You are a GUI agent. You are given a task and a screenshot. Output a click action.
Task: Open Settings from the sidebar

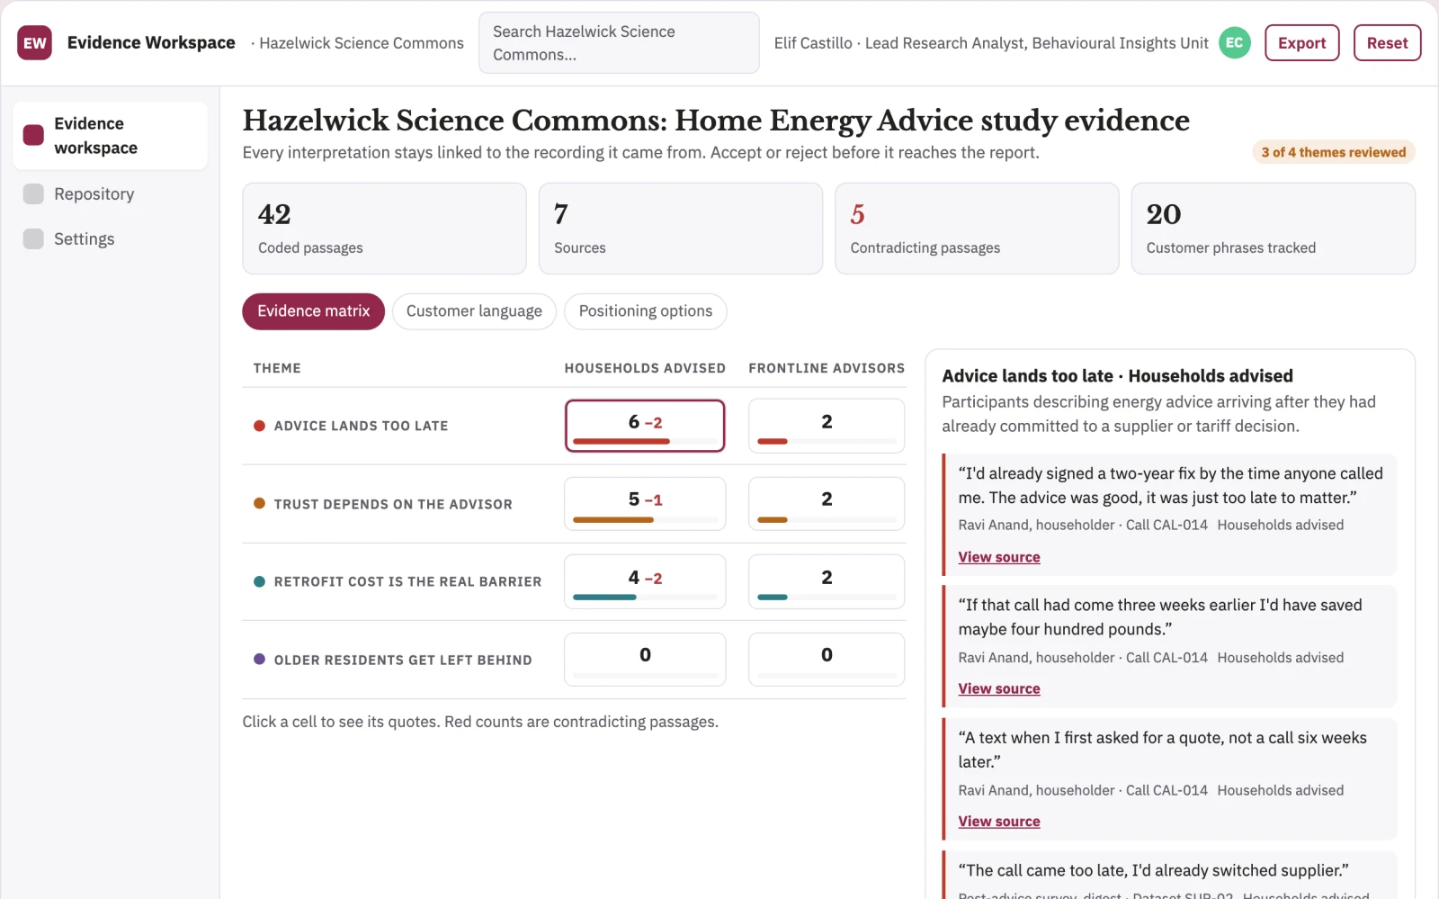tap(110, 238)
